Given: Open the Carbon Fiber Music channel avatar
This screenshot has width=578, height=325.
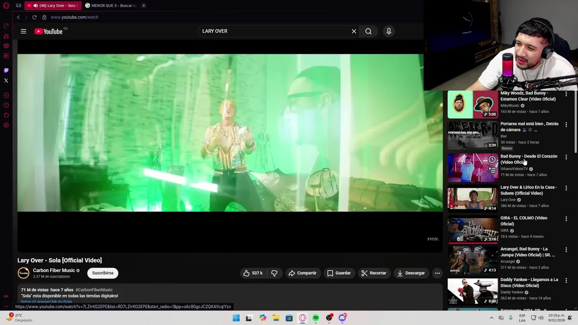Looking at the screenshot, I should click(23, 273).
